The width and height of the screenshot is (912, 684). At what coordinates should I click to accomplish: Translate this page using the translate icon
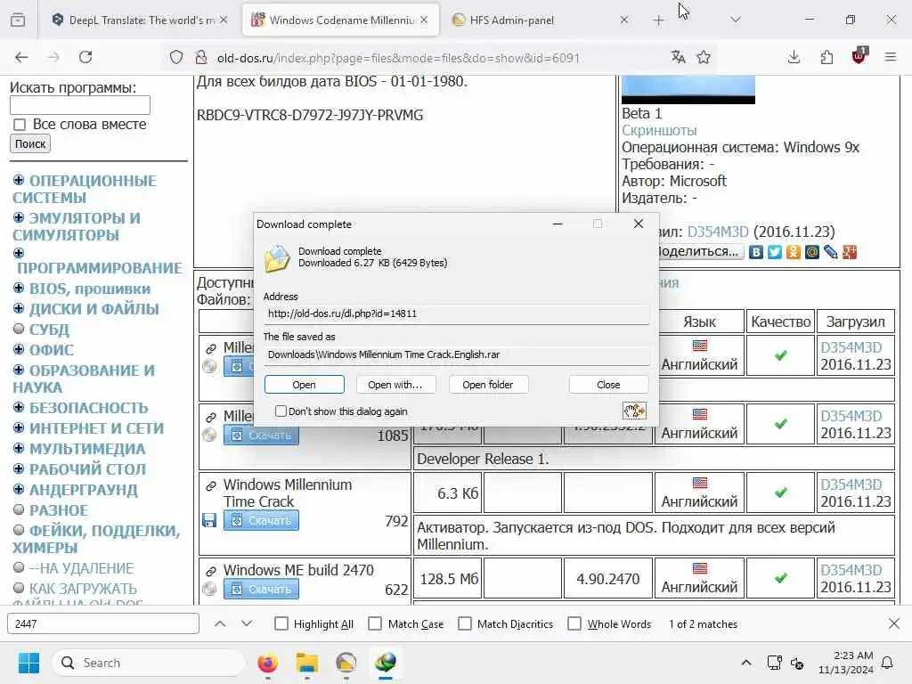pos(678,57)
